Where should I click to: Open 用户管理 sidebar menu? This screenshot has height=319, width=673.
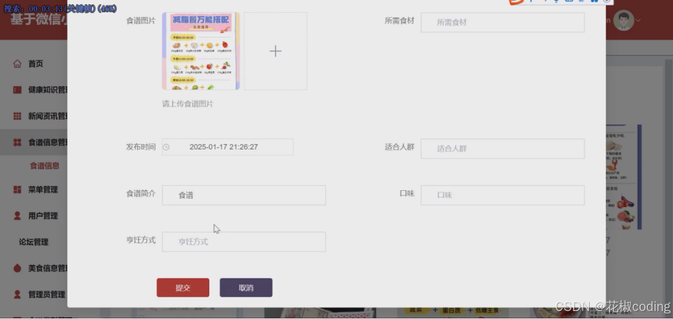click(43, 216)
